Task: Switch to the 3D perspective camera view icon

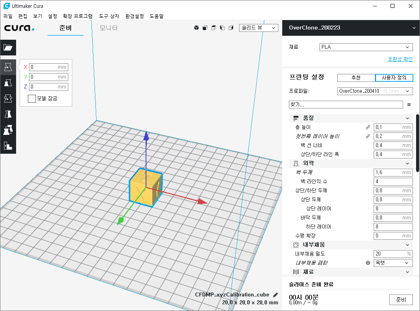Action: click(196, 28)
